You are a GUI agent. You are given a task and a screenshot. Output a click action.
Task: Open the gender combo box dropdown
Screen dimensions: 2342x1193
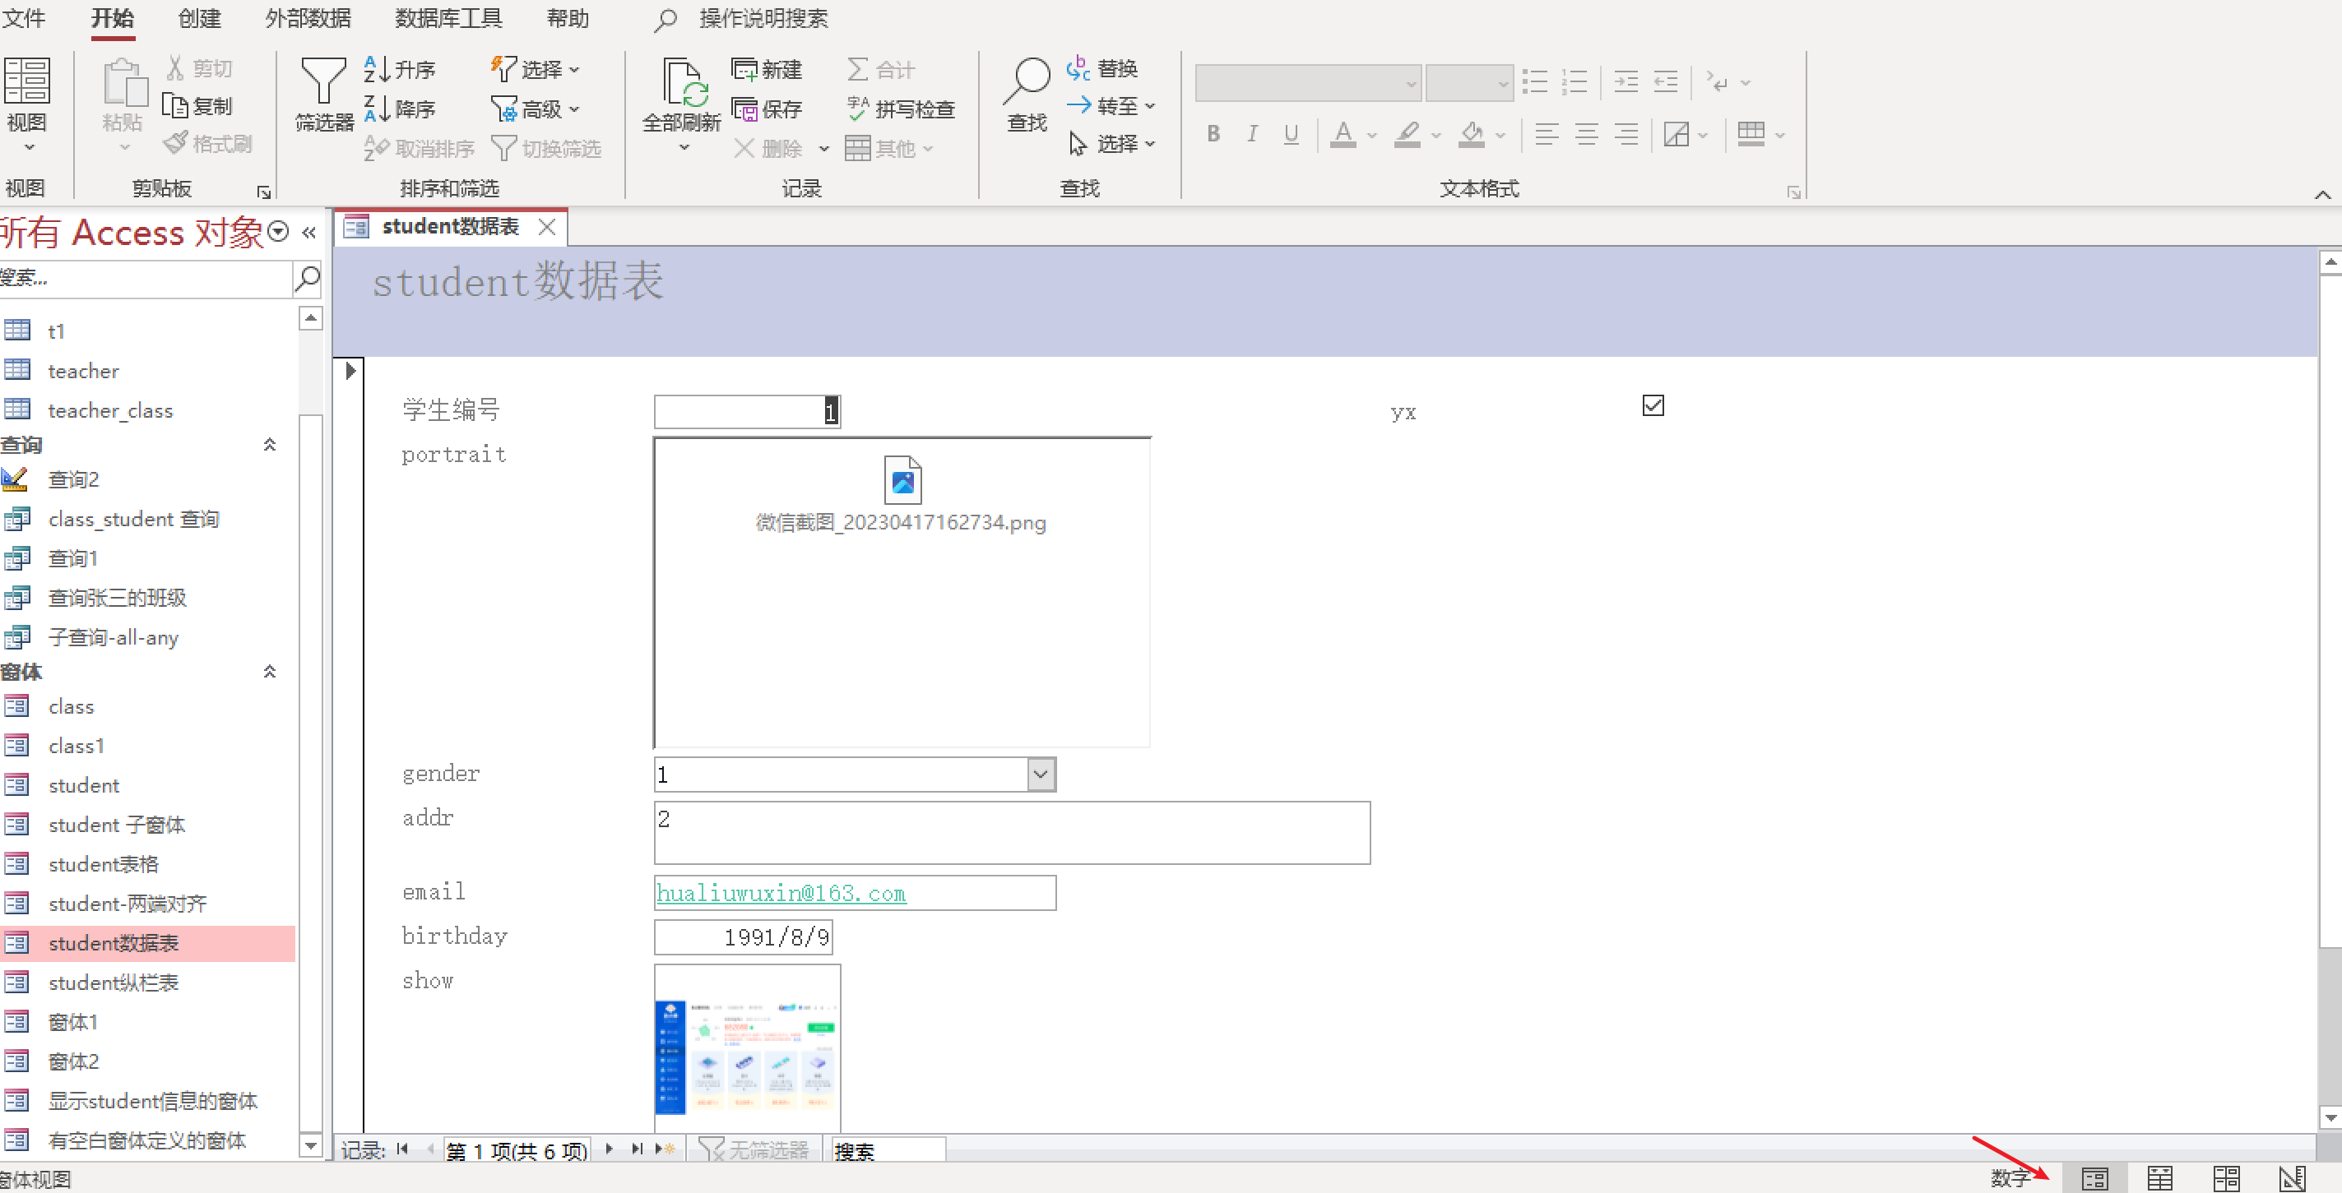coord(1041,775)
